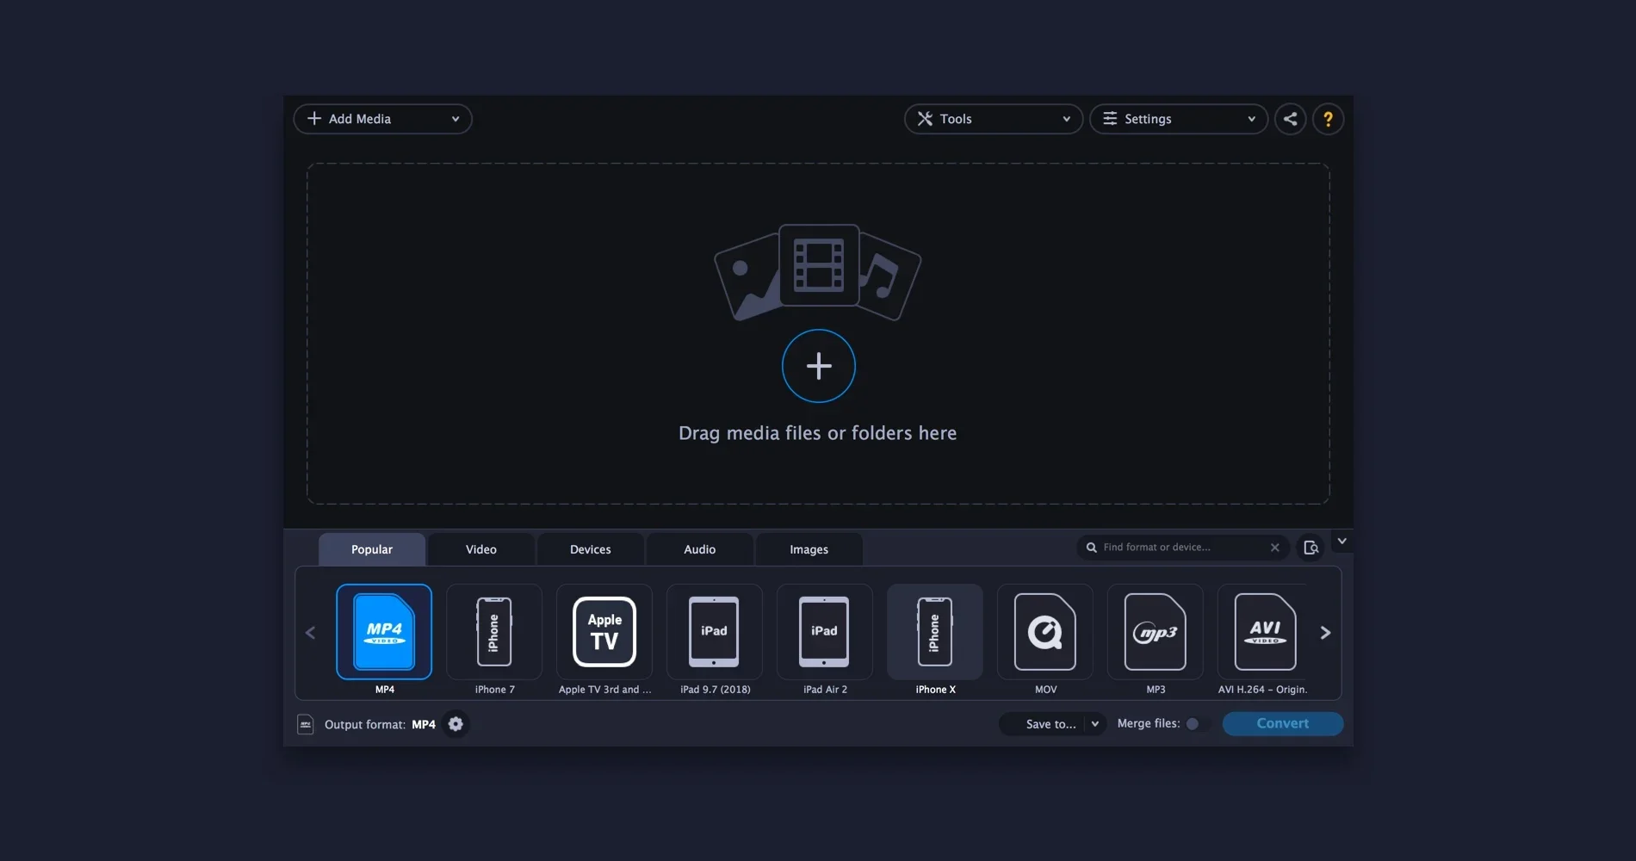Select the MOV QuickTime format
1636x861 pixels.
tap(1044, 633)
